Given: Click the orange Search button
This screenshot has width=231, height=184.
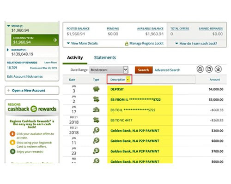Looking at the screenshot, I should pyautogui.click(x=144, y=70).
